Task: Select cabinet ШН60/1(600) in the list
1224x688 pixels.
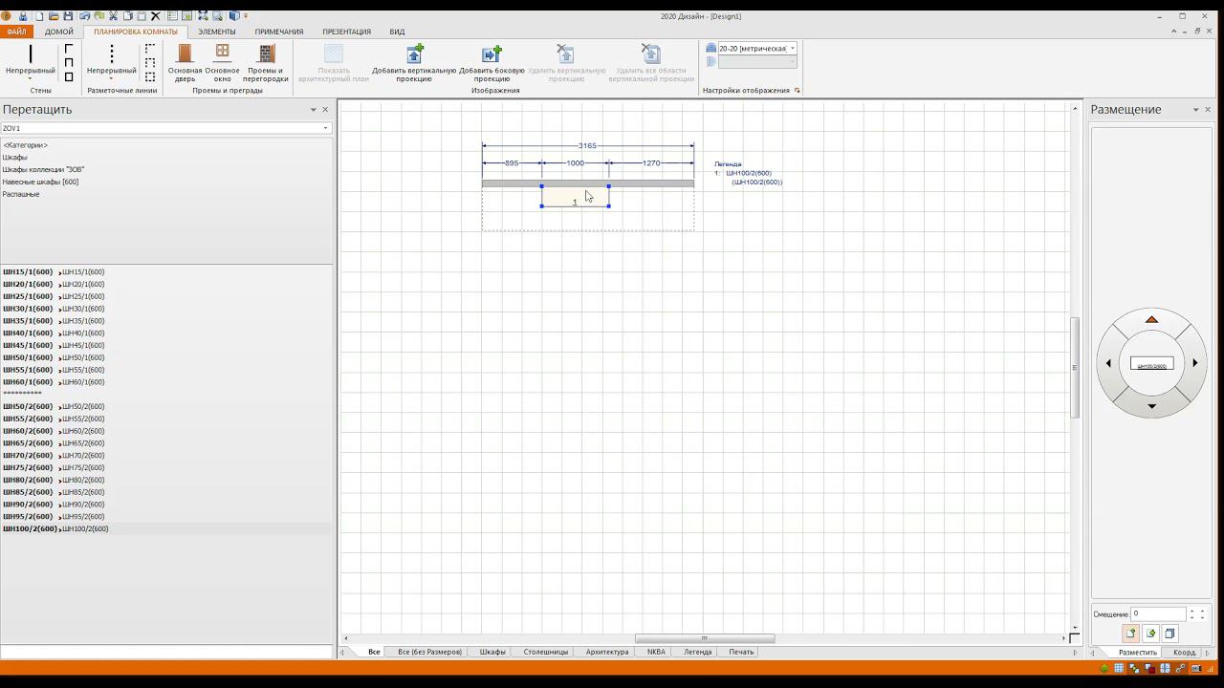Action: 54,382
